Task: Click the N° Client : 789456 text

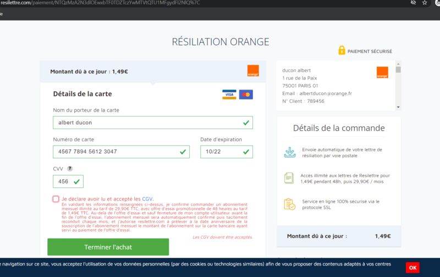Action: 303,101
